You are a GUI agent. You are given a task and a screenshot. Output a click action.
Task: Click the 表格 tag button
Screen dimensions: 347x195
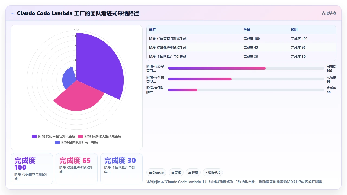[x=176, y=173]
